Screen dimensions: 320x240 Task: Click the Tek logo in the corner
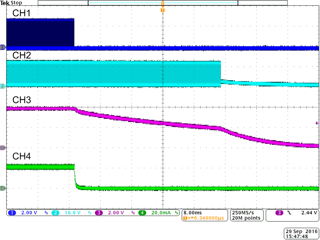pos(5,3)
